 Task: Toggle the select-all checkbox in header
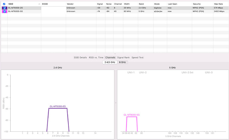(x=4, y=4)
